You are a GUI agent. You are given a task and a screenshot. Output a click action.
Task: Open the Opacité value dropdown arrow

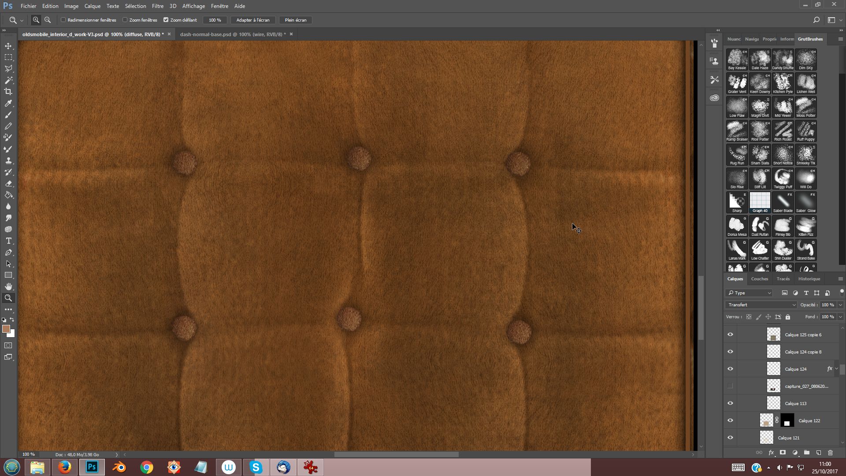coord(840,305)
